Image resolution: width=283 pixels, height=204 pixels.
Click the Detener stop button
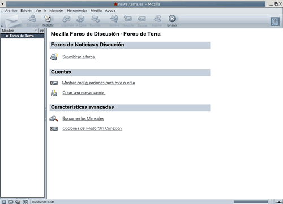coord(172,20)
